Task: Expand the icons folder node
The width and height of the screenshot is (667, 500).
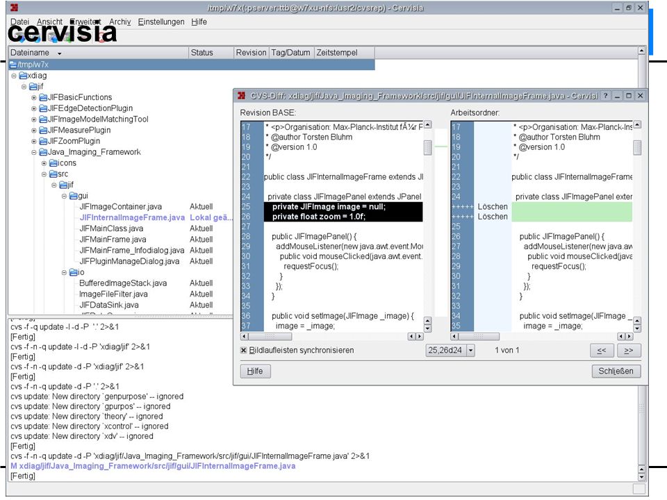Action: pos(44,164)
